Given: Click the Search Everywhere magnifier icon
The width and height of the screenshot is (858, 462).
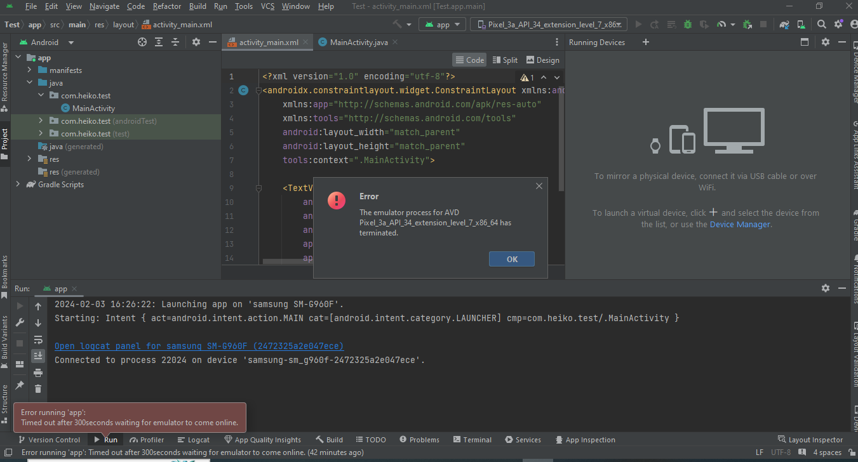Looking at the screenshot, I should [x=821, y=24].
